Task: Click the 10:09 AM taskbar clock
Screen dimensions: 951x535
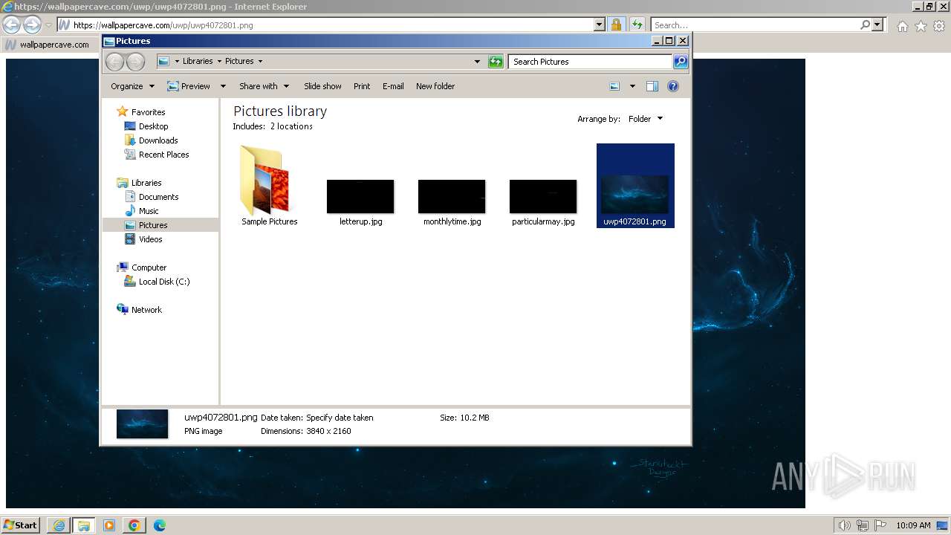Action: click(913, 525)
